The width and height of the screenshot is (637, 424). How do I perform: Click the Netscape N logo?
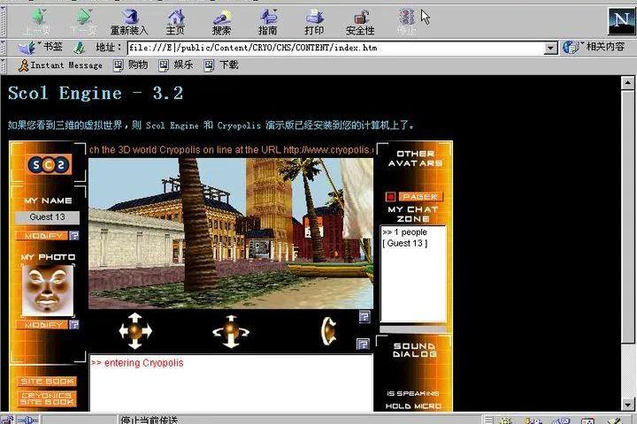(621, 21)
